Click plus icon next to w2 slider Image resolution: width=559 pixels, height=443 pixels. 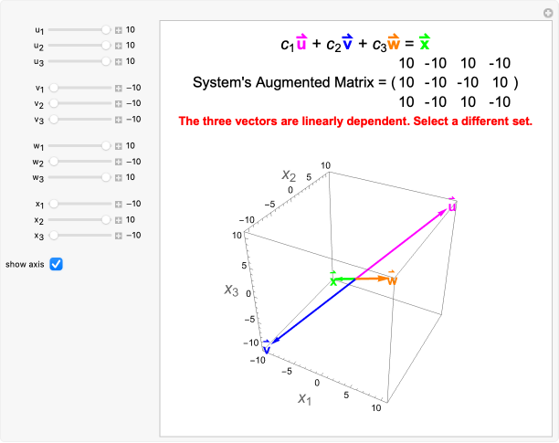(119, 162)
